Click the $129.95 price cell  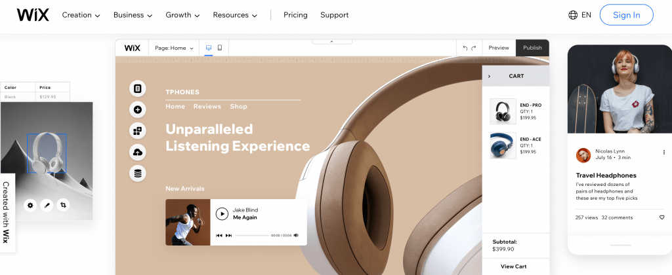(47, 97)
